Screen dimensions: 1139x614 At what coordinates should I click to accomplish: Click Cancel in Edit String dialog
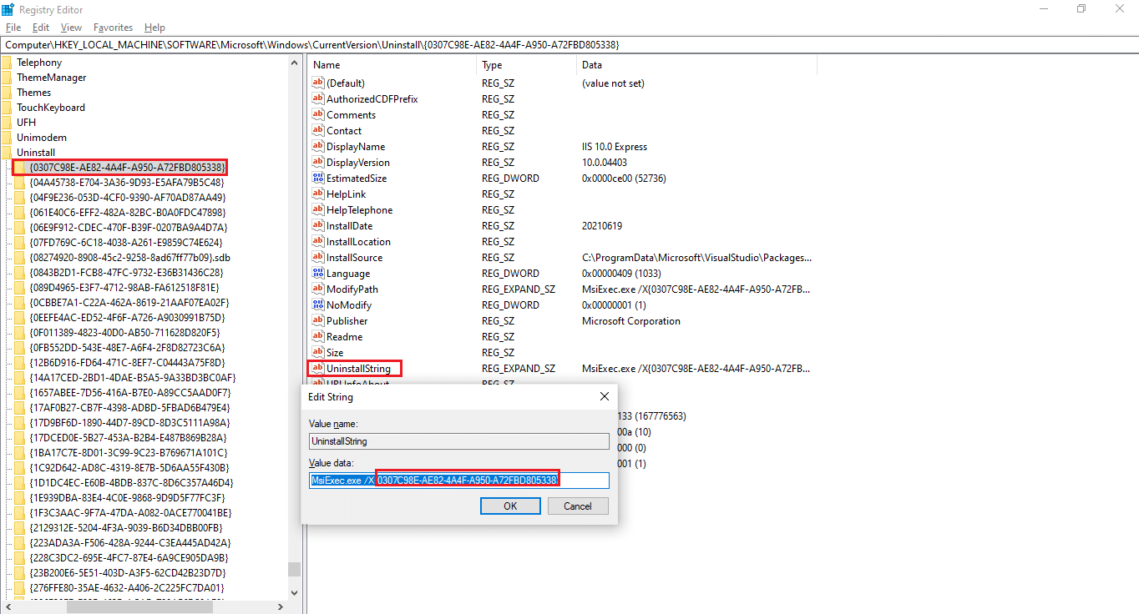578,506
